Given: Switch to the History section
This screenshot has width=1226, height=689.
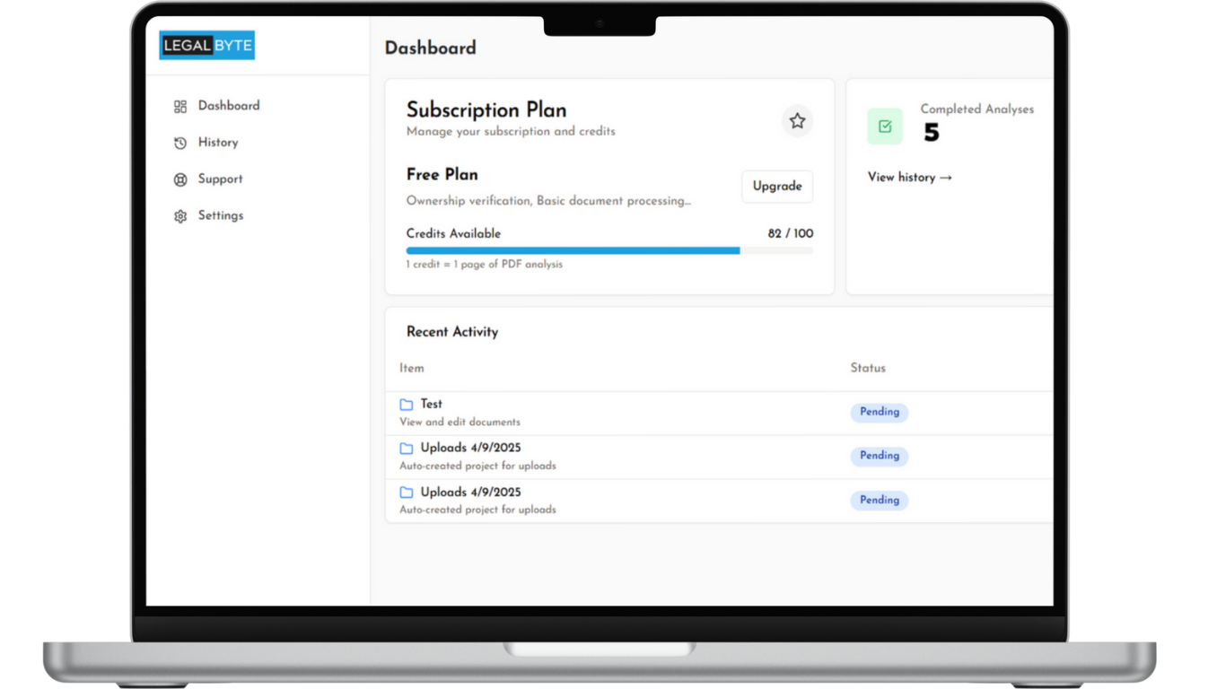Looking at the screenshot, I should [218, 143].
